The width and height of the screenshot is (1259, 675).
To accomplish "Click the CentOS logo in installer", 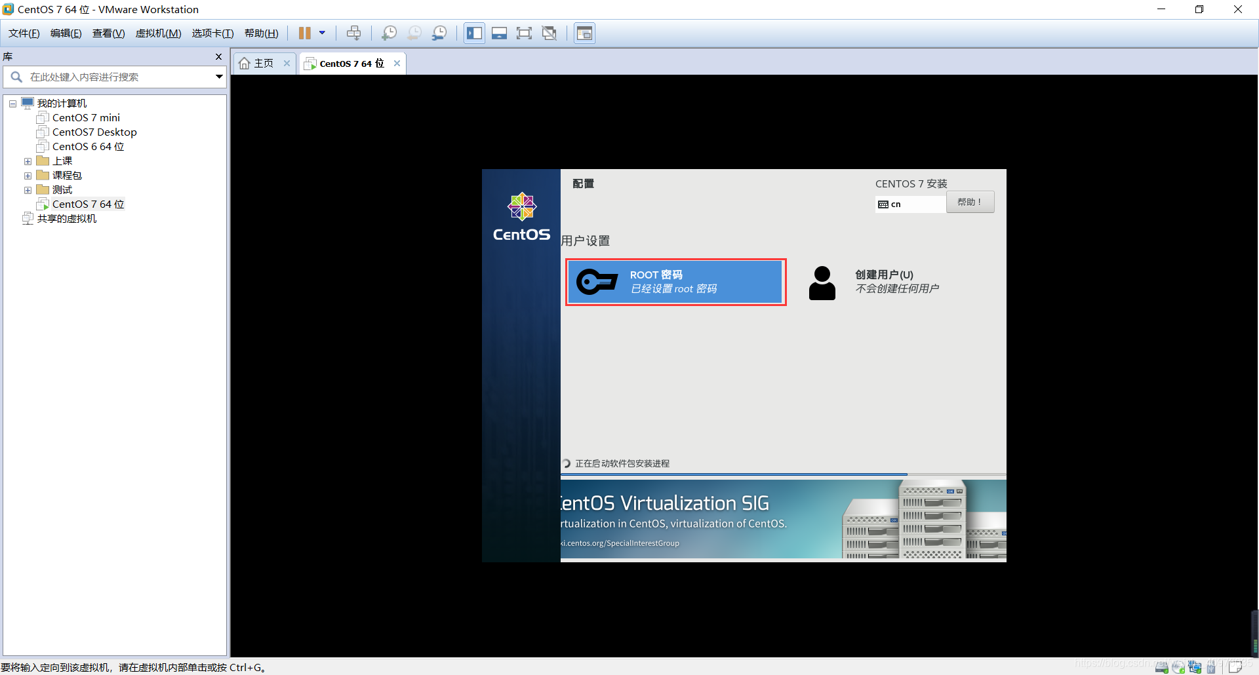I will [x=522, y=217].
